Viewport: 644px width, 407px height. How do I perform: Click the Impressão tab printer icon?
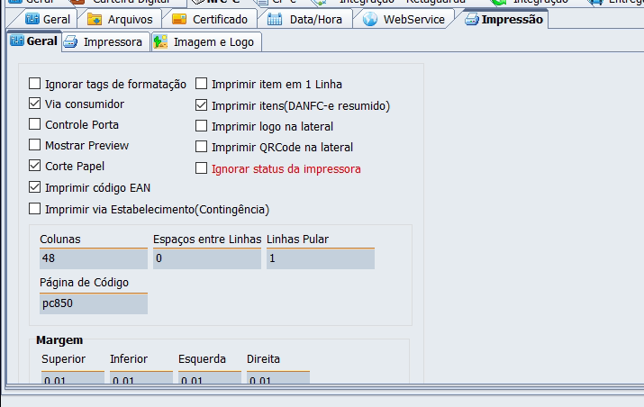[471, 19]
